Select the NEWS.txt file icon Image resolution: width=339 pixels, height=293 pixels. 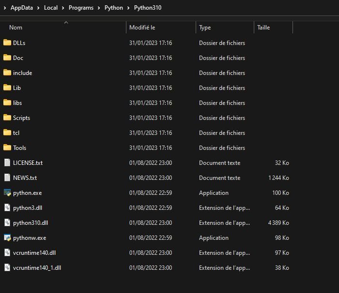click(x=7, y=177)
